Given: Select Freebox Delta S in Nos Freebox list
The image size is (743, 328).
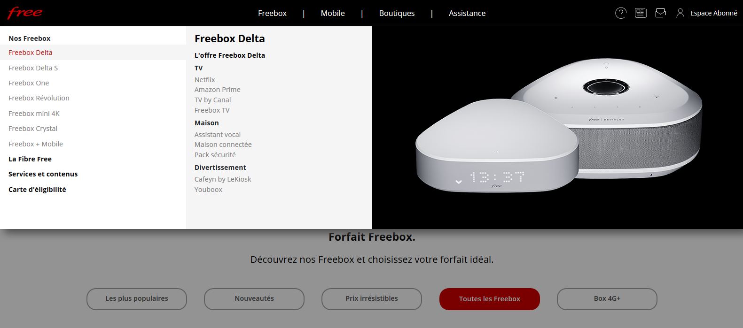Looking at the screenshot, I should pyautogui.click(x=33, y=68).
